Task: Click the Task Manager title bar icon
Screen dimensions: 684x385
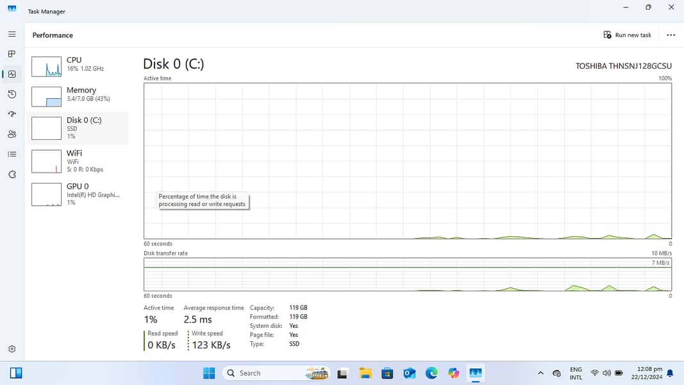Action: point(12,8)
